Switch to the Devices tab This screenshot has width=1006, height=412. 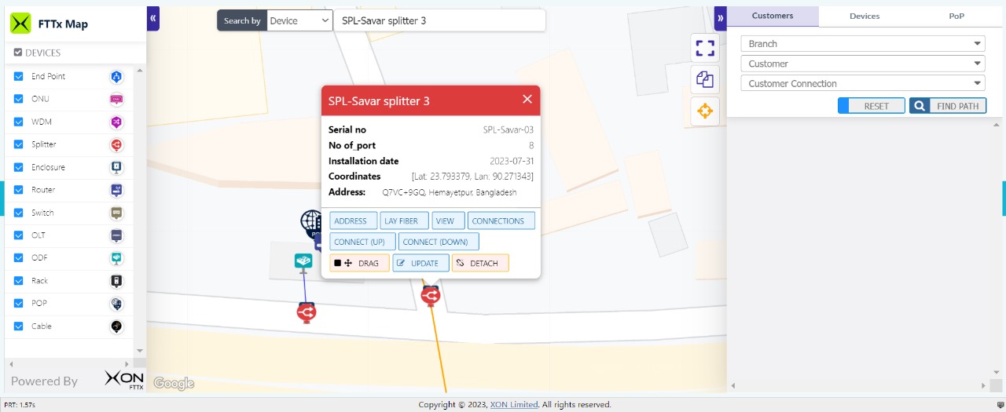pos(865,16)
